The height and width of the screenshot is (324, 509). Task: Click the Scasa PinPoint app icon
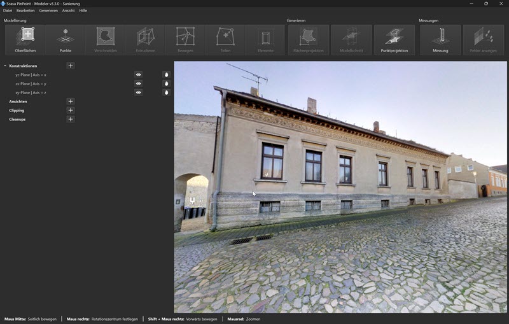tap(3, 4)
